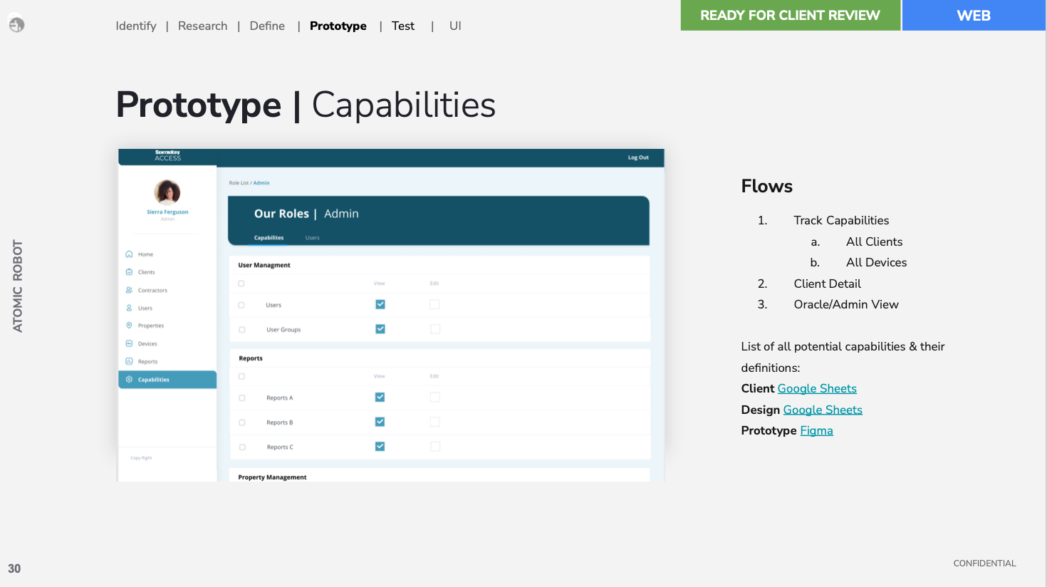Click Sierra Ferguson's profile photo
1047x587 pixels.
[167, 192]
